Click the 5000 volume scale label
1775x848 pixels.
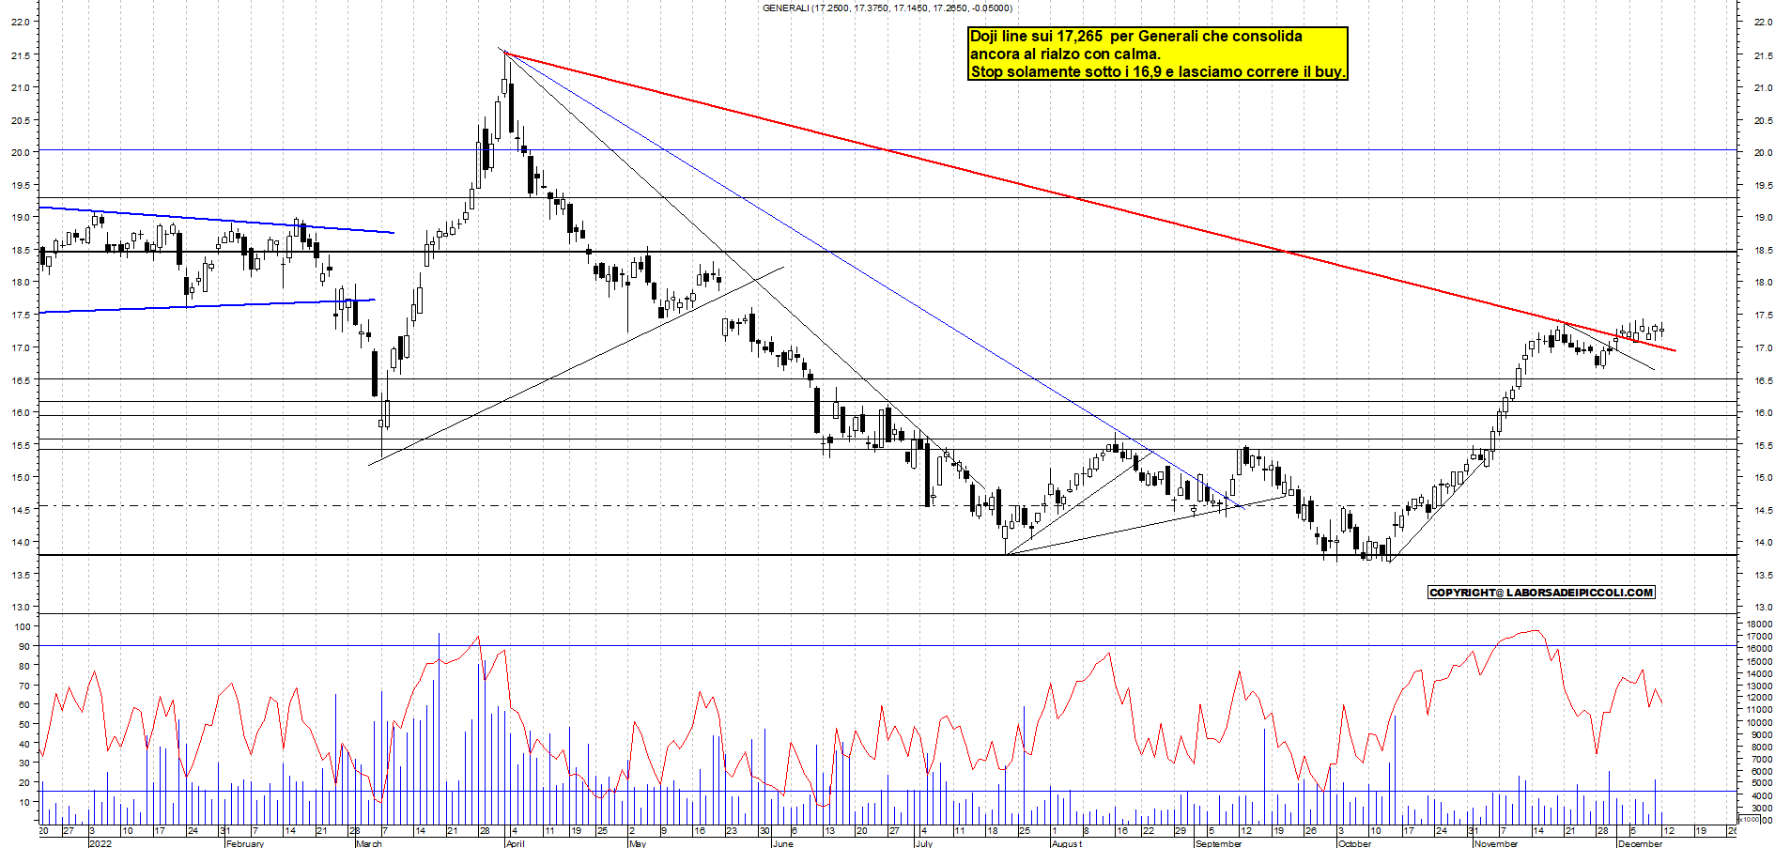click(1762, 784)
